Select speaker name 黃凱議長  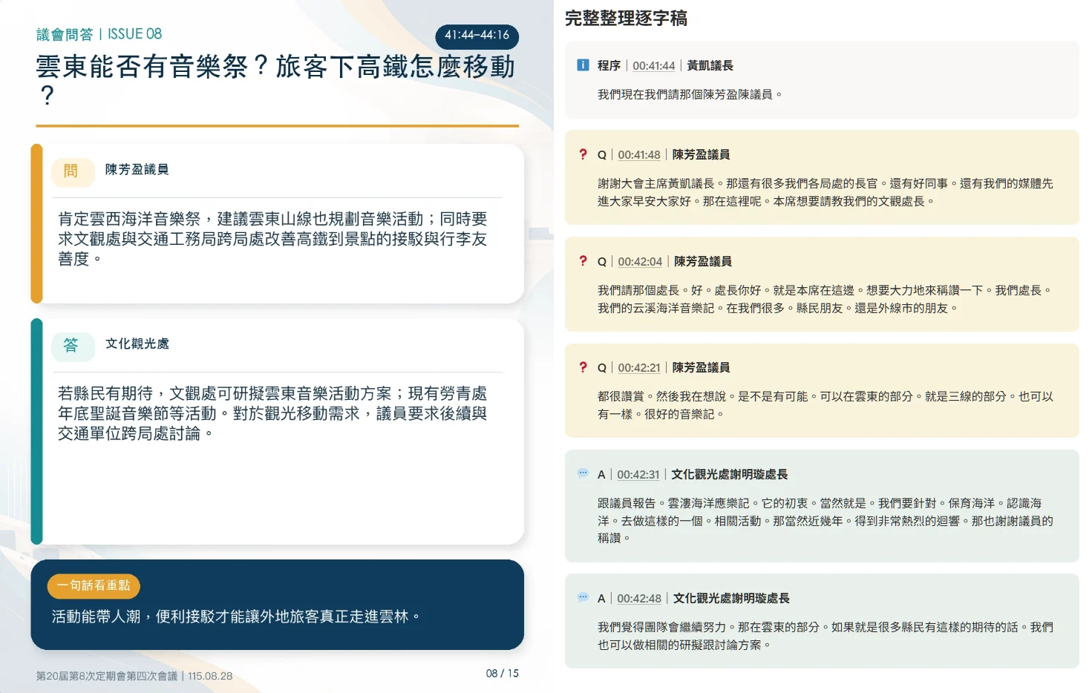pos(710,65)
